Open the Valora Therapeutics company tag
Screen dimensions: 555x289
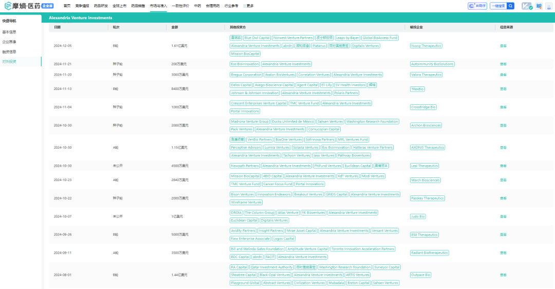click(427, 75)
